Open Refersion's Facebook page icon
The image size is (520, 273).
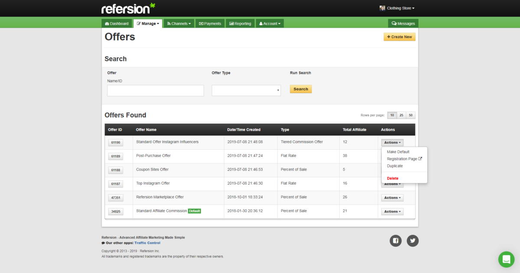click(395, 241)
